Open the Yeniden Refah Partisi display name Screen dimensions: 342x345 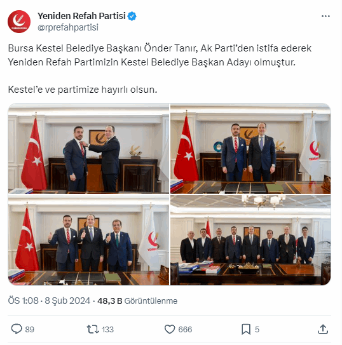click(81, 16)
